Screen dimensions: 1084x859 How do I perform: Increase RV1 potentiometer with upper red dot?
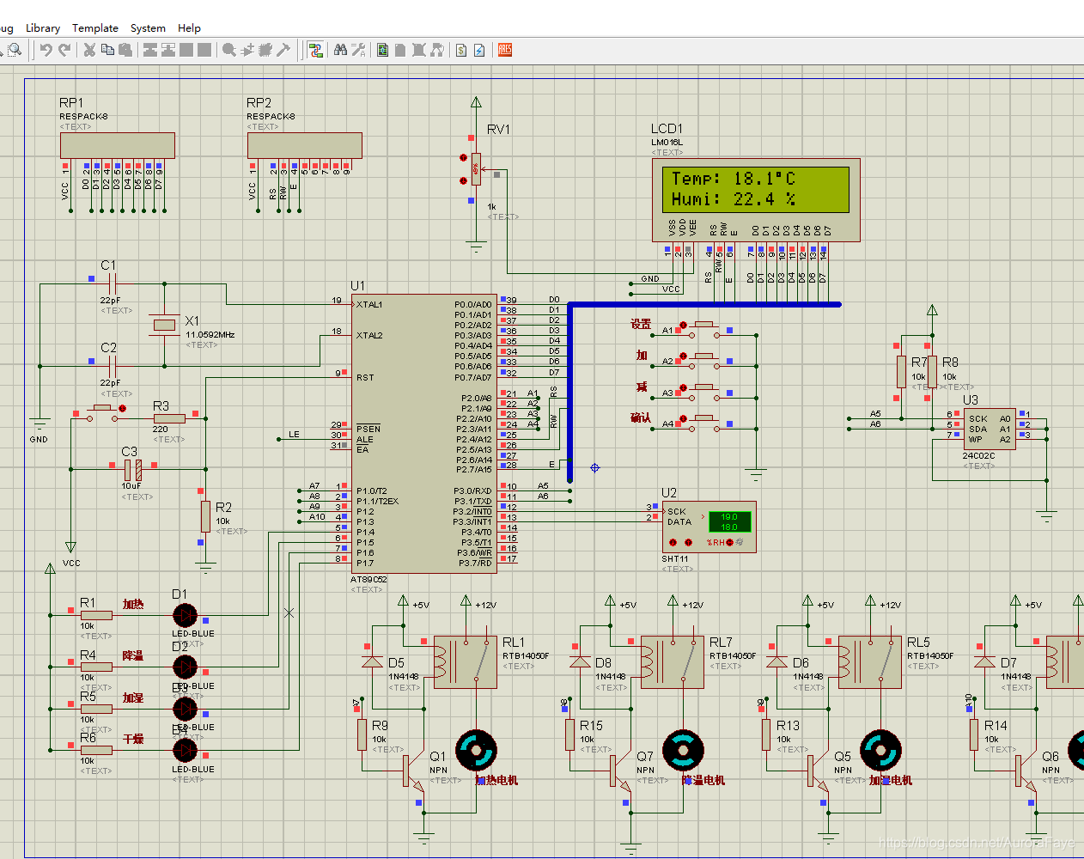coord(463,157)
